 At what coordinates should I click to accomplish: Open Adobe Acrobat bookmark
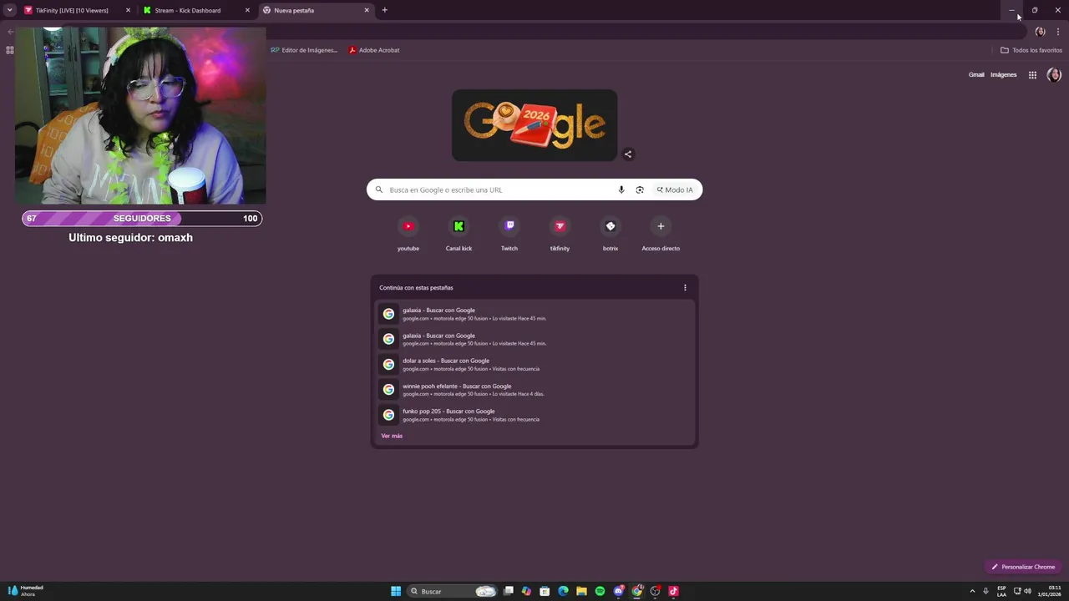[x=374, y=50]
